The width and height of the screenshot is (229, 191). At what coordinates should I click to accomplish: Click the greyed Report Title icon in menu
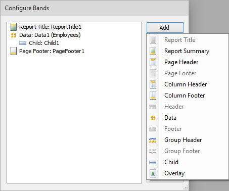tap(153, 40)
